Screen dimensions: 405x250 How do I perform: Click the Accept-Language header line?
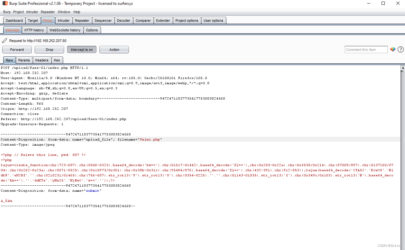(x=59, y=88)
